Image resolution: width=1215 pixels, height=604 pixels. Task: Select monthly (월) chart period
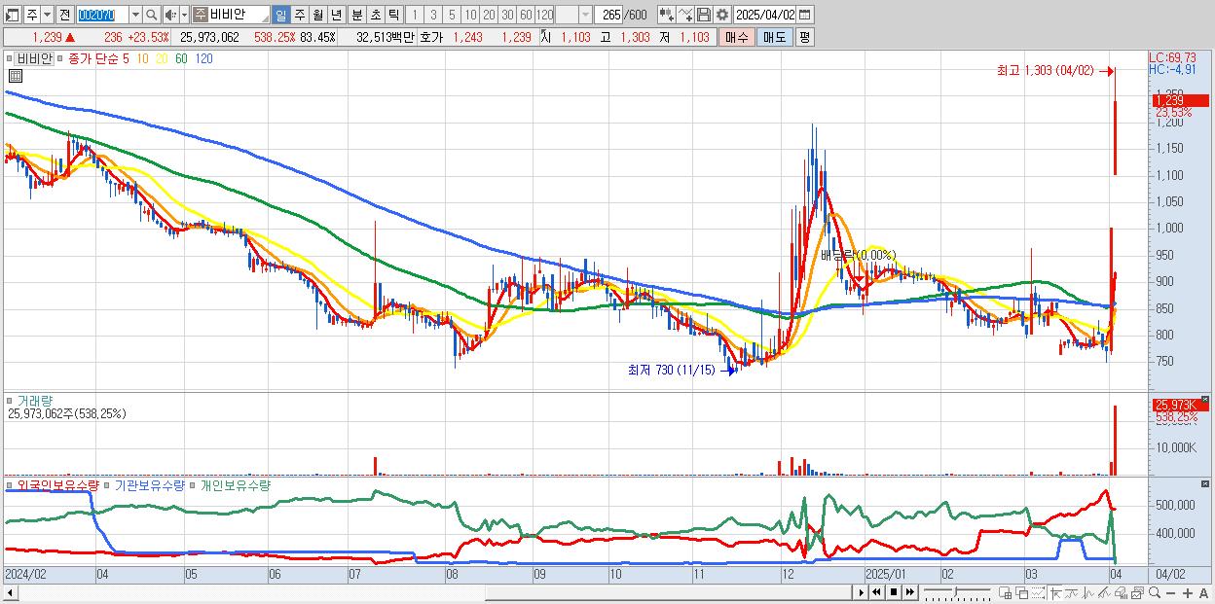[317, 15]
